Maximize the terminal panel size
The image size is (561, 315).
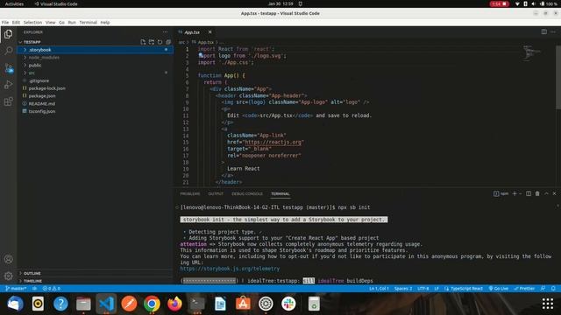tap(546, 193)
